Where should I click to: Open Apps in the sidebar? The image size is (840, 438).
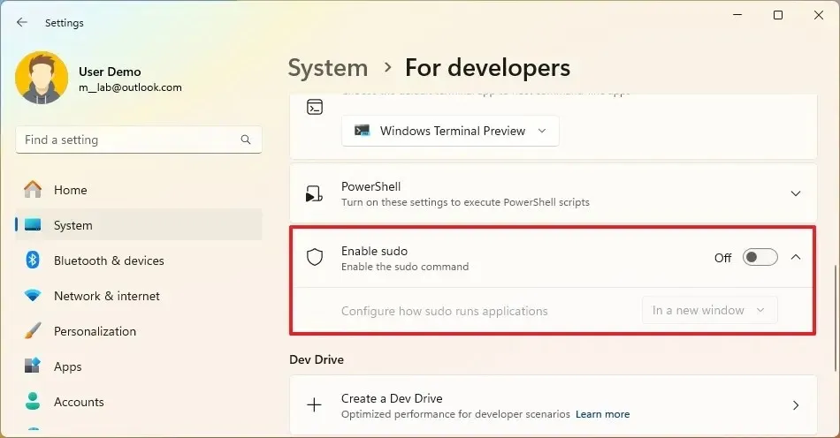point(67,366)
